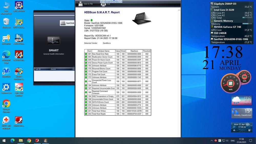Click the last taskbar app icon
This screenshot has height=144, width=256.
coord(46,141)
